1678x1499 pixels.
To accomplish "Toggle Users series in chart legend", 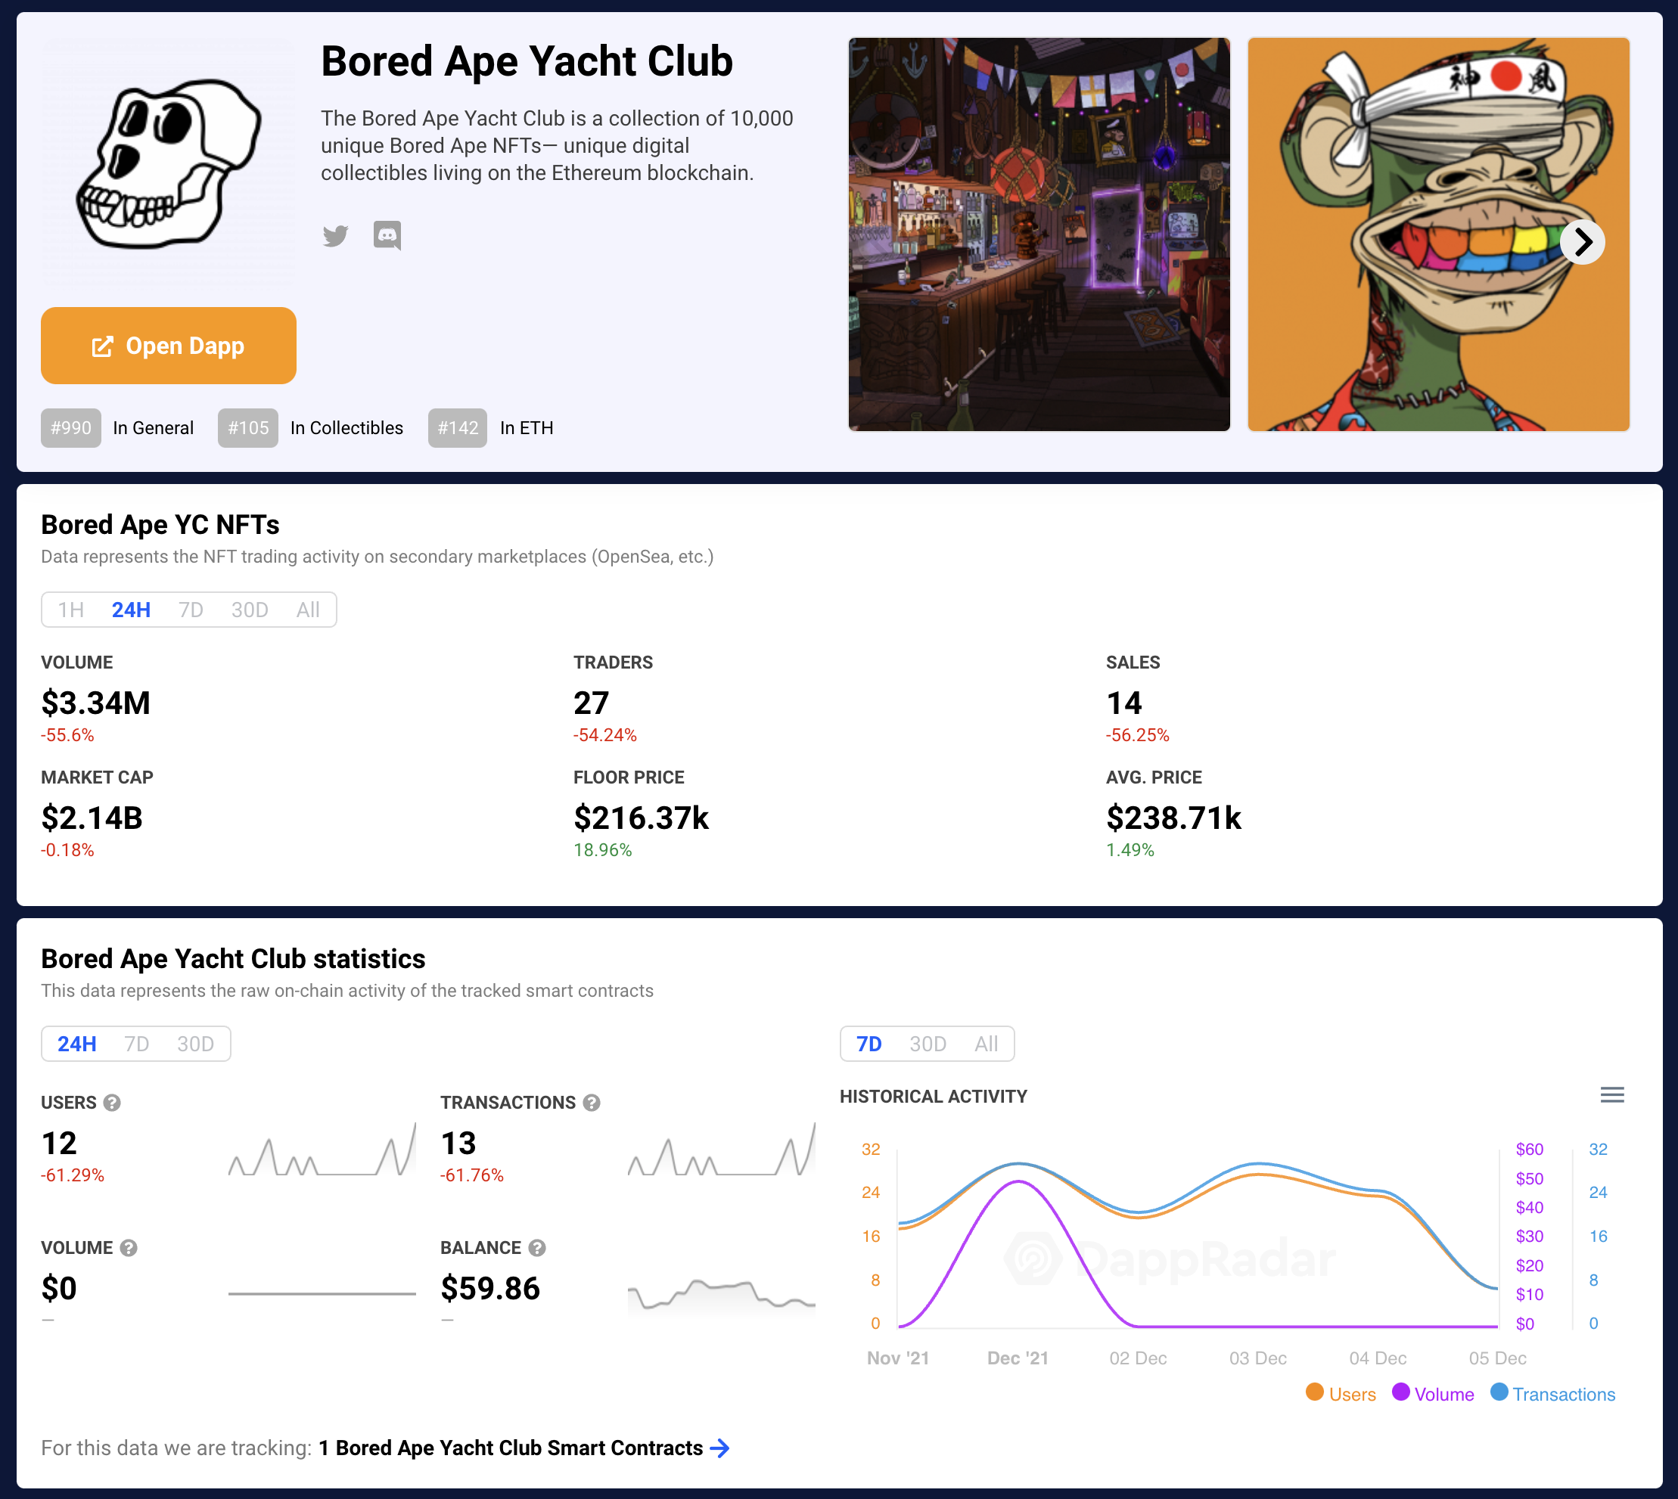I will 1341,1394.
